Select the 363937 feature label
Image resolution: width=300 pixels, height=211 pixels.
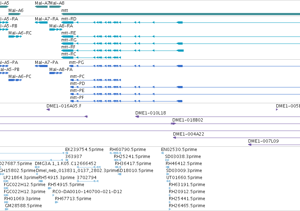pos(74,157)
